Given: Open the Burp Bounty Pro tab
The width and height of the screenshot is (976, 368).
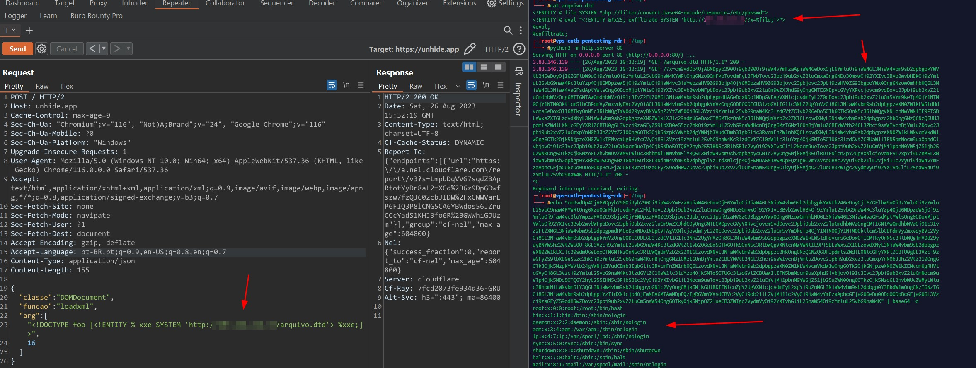Looking at the screenshot, I should [97, 16].
